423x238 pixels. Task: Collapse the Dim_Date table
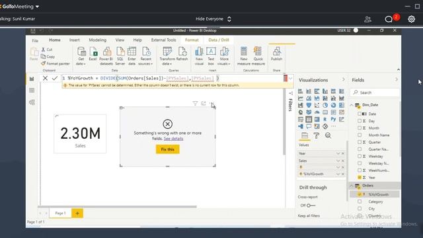click(x=352, y=105)
